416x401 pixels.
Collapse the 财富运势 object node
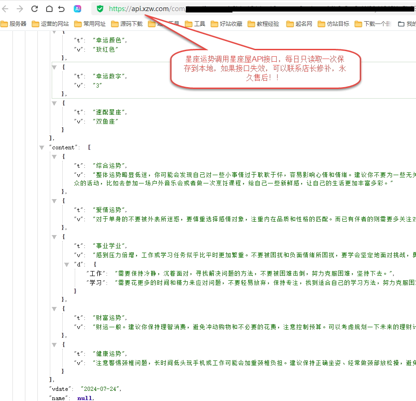[x=54, y=309]
